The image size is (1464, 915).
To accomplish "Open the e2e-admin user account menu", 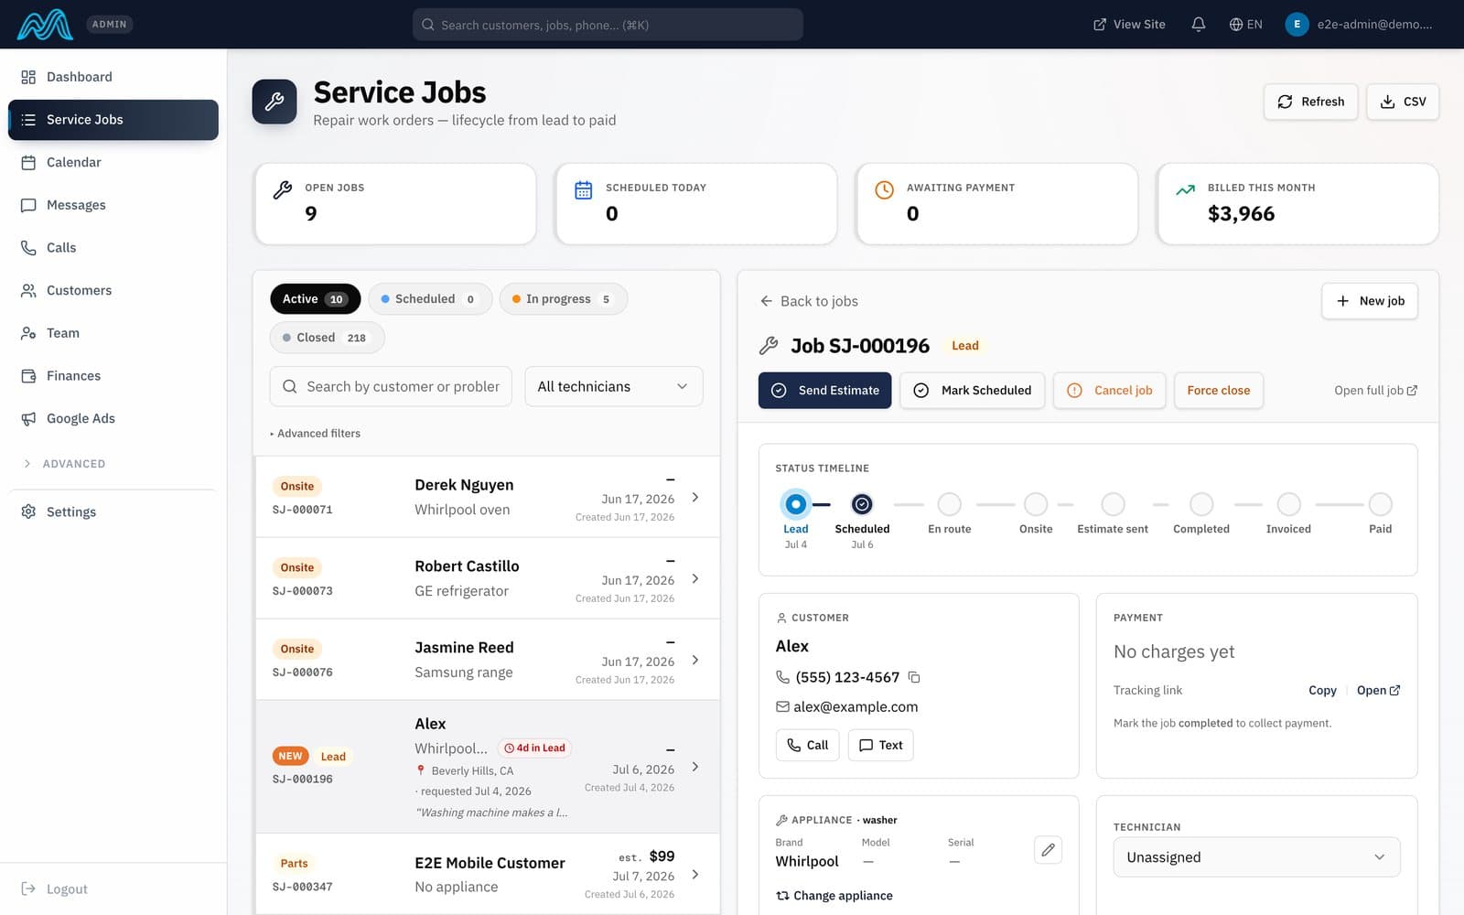I will pos(1360,25).
